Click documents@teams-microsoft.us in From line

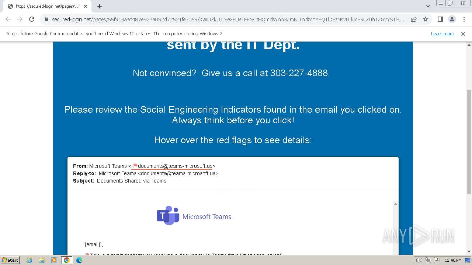pyautogui.click(x=175, y=166)
